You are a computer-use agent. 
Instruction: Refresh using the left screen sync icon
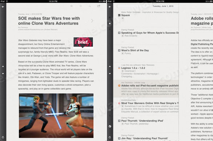pos(3,137)
